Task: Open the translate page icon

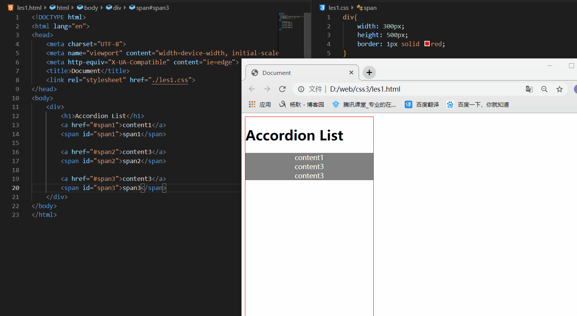Action: [529, 89]
